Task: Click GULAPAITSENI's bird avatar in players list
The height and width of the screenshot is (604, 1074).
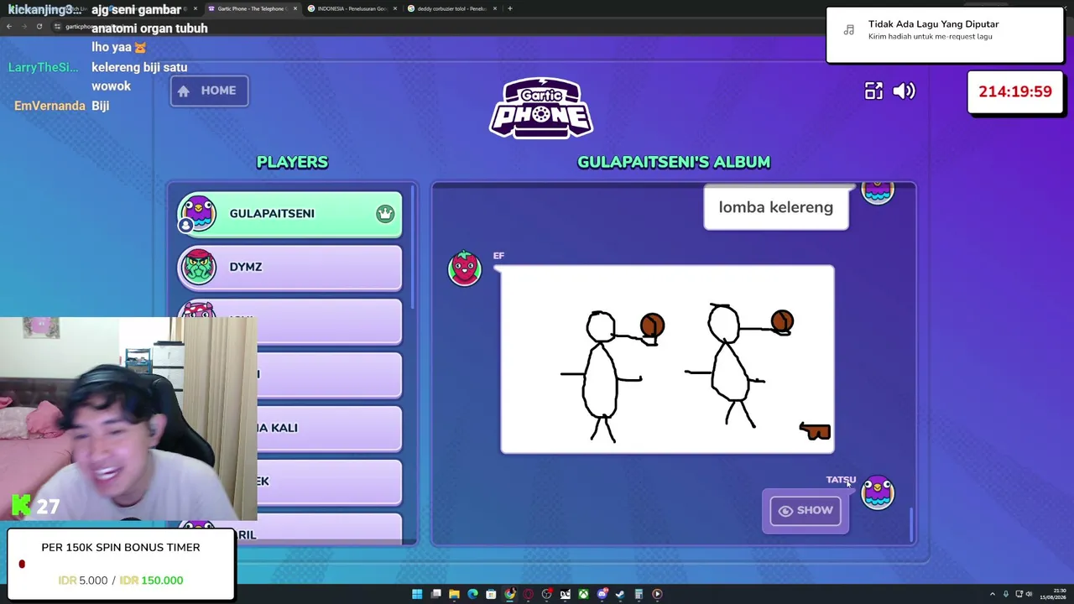Action: tap(198, 214)
